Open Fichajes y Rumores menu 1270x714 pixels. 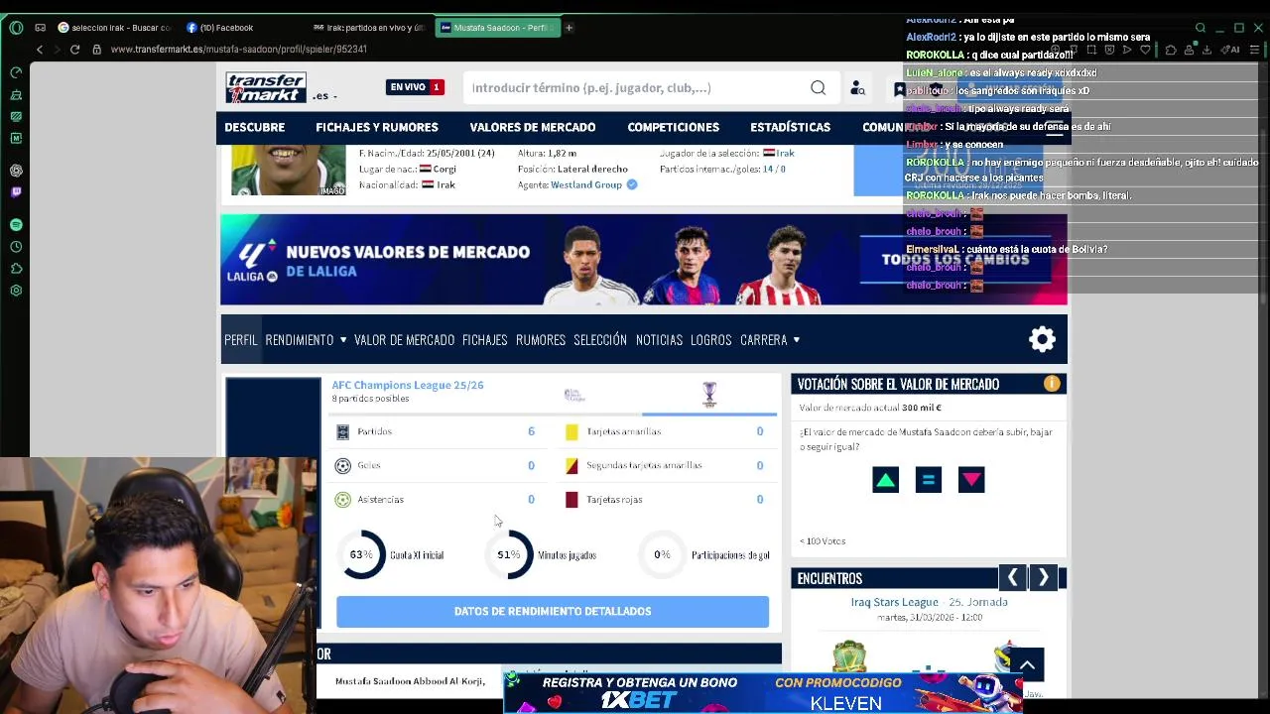[x=377, y=127]
